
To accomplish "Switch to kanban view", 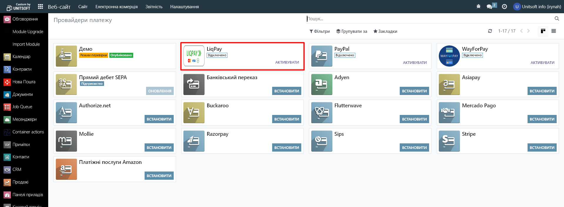I will point(543,31).
